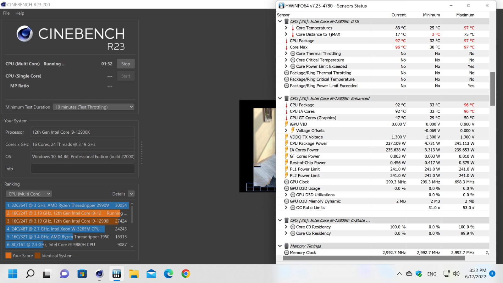Screen dimensions: 503x283
Task: Click Maximum column header
Action: click(x=465, y=15)
